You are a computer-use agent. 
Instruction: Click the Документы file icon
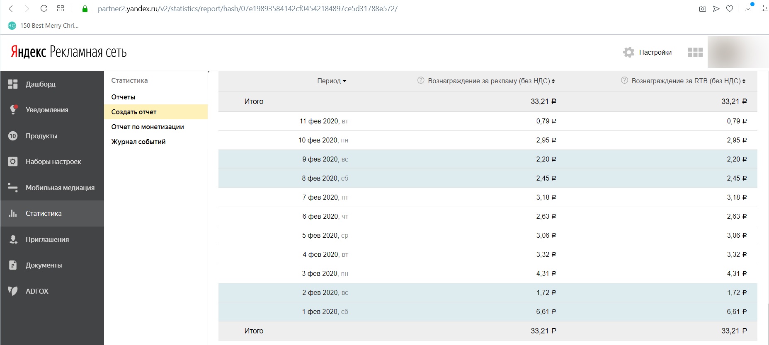(13, 265)
